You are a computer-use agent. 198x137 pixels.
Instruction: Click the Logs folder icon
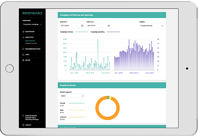(x=23, y=55)
